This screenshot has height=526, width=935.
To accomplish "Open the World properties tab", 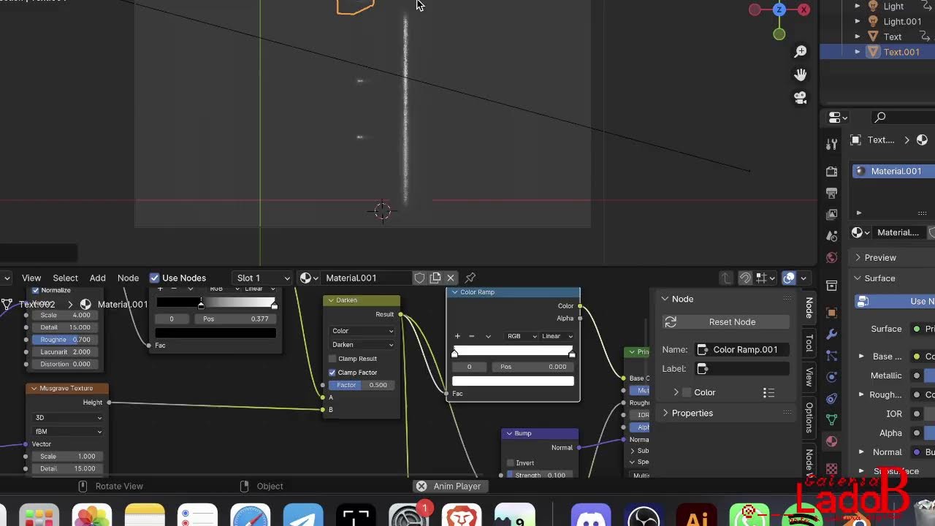I will [x=832, y=257].
